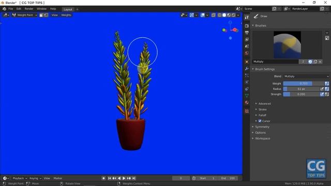Open the overlays options dropdown arrow
This screenshot has width=331, height=186.
(207, 15)
